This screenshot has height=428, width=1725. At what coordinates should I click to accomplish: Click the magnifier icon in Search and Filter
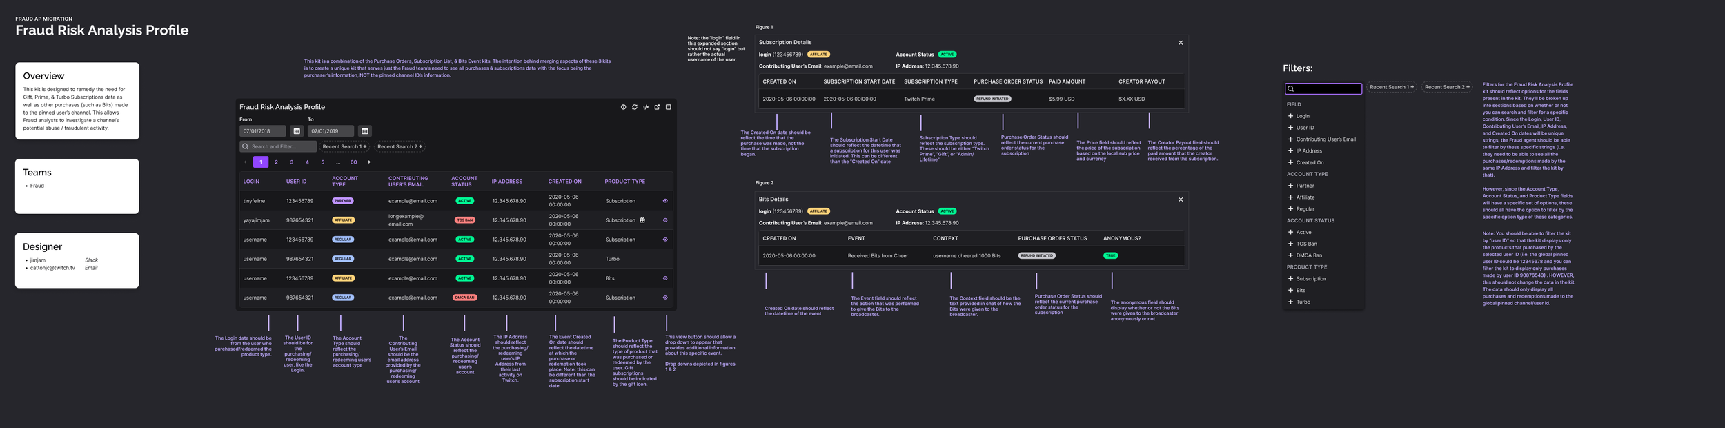point(245,146)
